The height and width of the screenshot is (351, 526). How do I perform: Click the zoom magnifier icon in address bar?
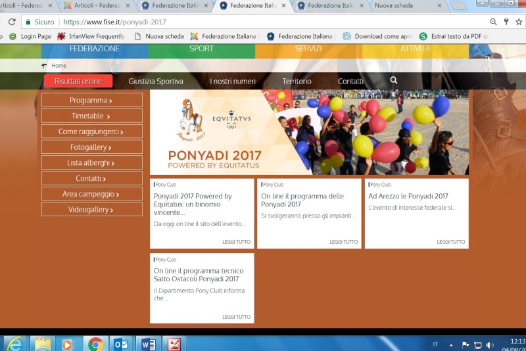point(492,22)
